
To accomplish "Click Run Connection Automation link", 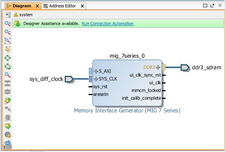I will pos(108,23).
